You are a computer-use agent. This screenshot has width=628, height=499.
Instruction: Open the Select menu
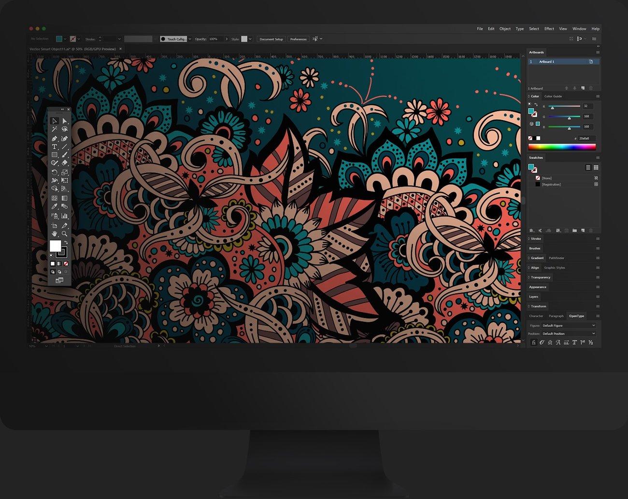click(534, 28)
